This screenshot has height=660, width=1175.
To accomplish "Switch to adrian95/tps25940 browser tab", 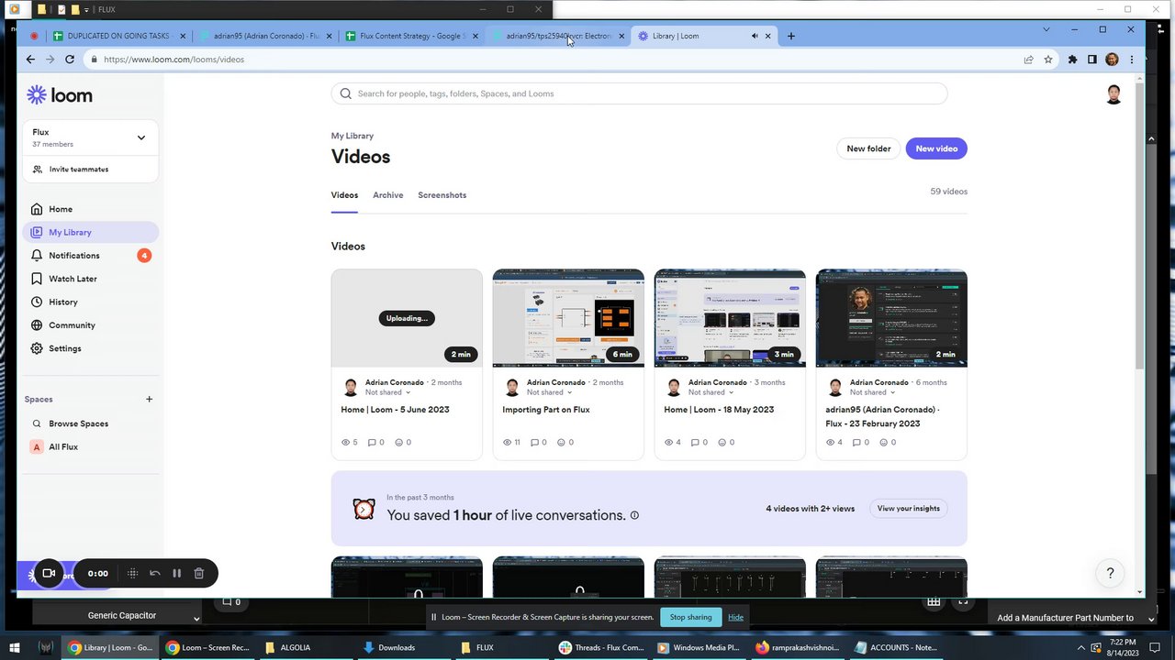I will pyautogui.click(x=558, y=36).
